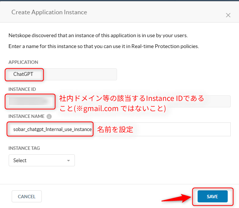Click the info icon beside INSTANCE NAME

pos(49,116)
